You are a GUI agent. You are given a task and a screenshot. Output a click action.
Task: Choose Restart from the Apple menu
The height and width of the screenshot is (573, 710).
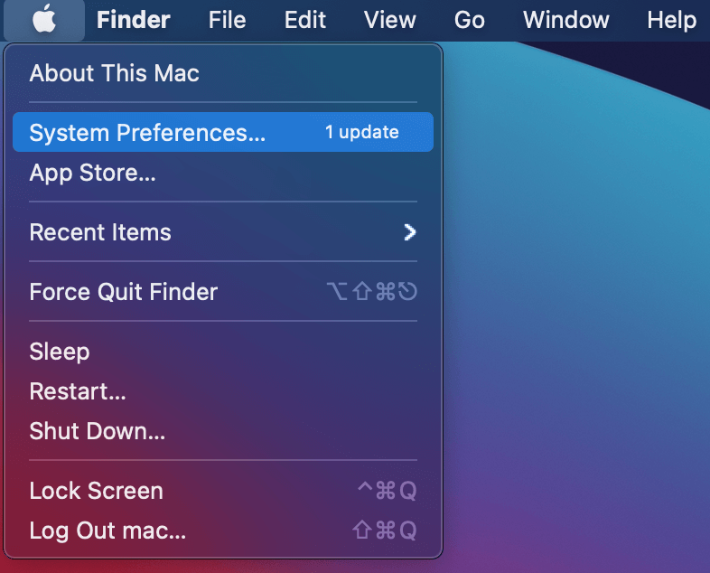tap(78, 391)
